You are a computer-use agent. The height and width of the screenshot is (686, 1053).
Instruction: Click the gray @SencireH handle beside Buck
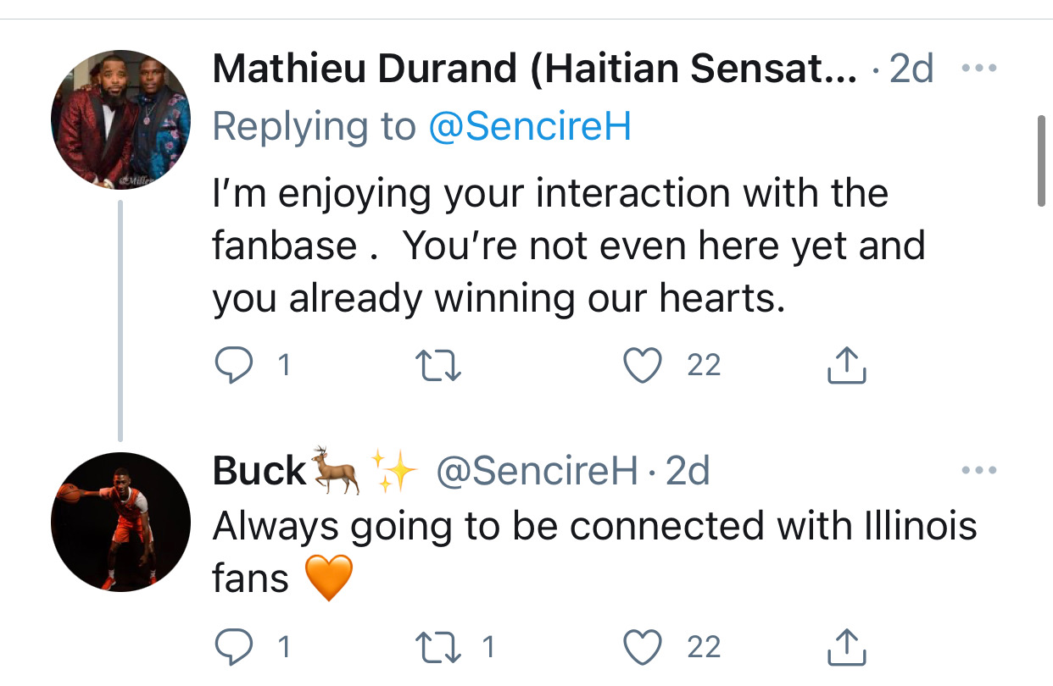(536, 472)
